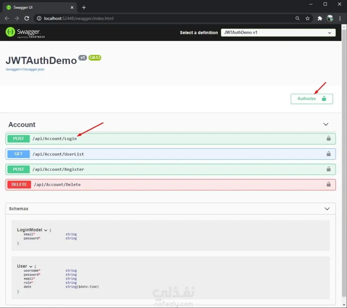Expand GET /api/Account/UserList operation
This screenshot has height=308, width=347.
[x=171, y=154]
